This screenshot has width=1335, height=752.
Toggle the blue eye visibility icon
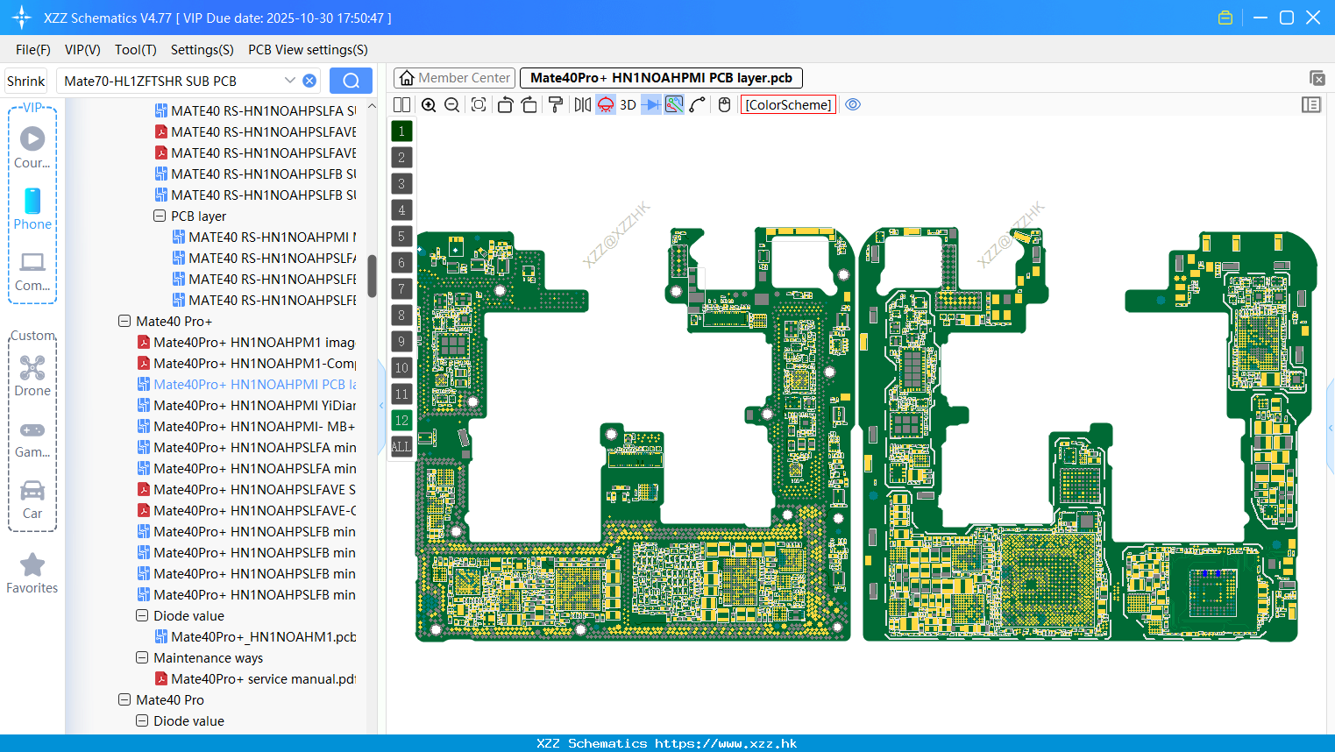853,105
